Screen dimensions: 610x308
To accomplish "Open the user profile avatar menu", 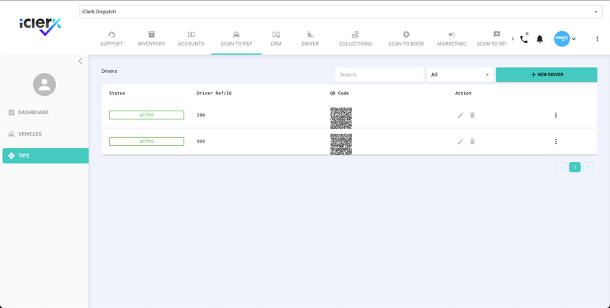I will (x=563, y=39).
